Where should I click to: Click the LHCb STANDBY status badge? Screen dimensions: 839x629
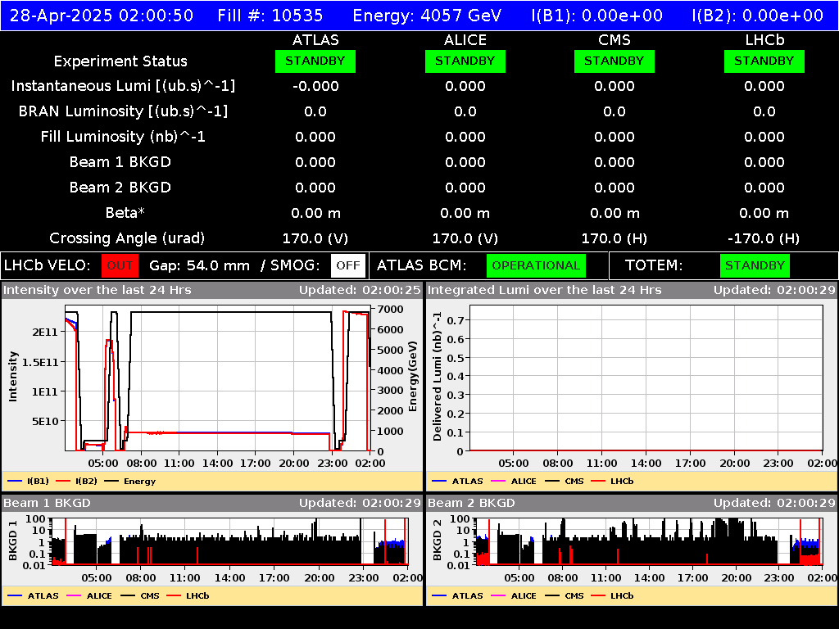coord(764,61)
